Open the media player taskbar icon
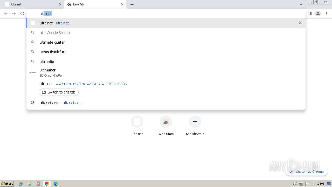This screenshot has height=187, width=332. click(38, 184)
